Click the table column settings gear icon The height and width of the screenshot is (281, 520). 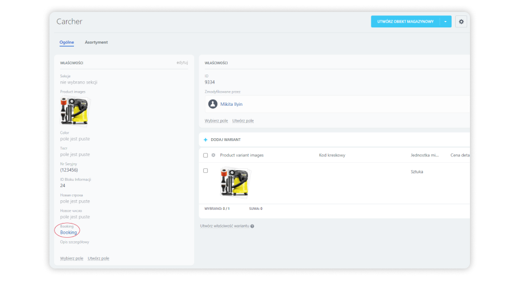pyautogui.click(x=213, y=155)
